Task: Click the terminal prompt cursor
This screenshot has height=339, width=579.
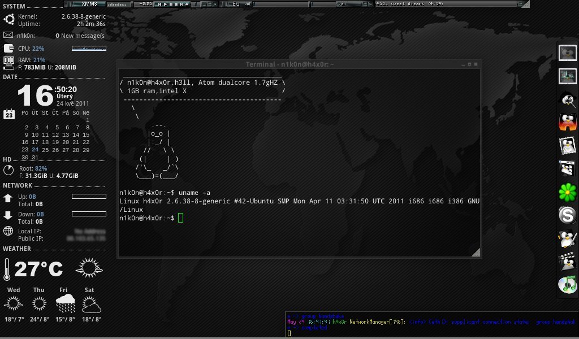Action: click(180, 218)
